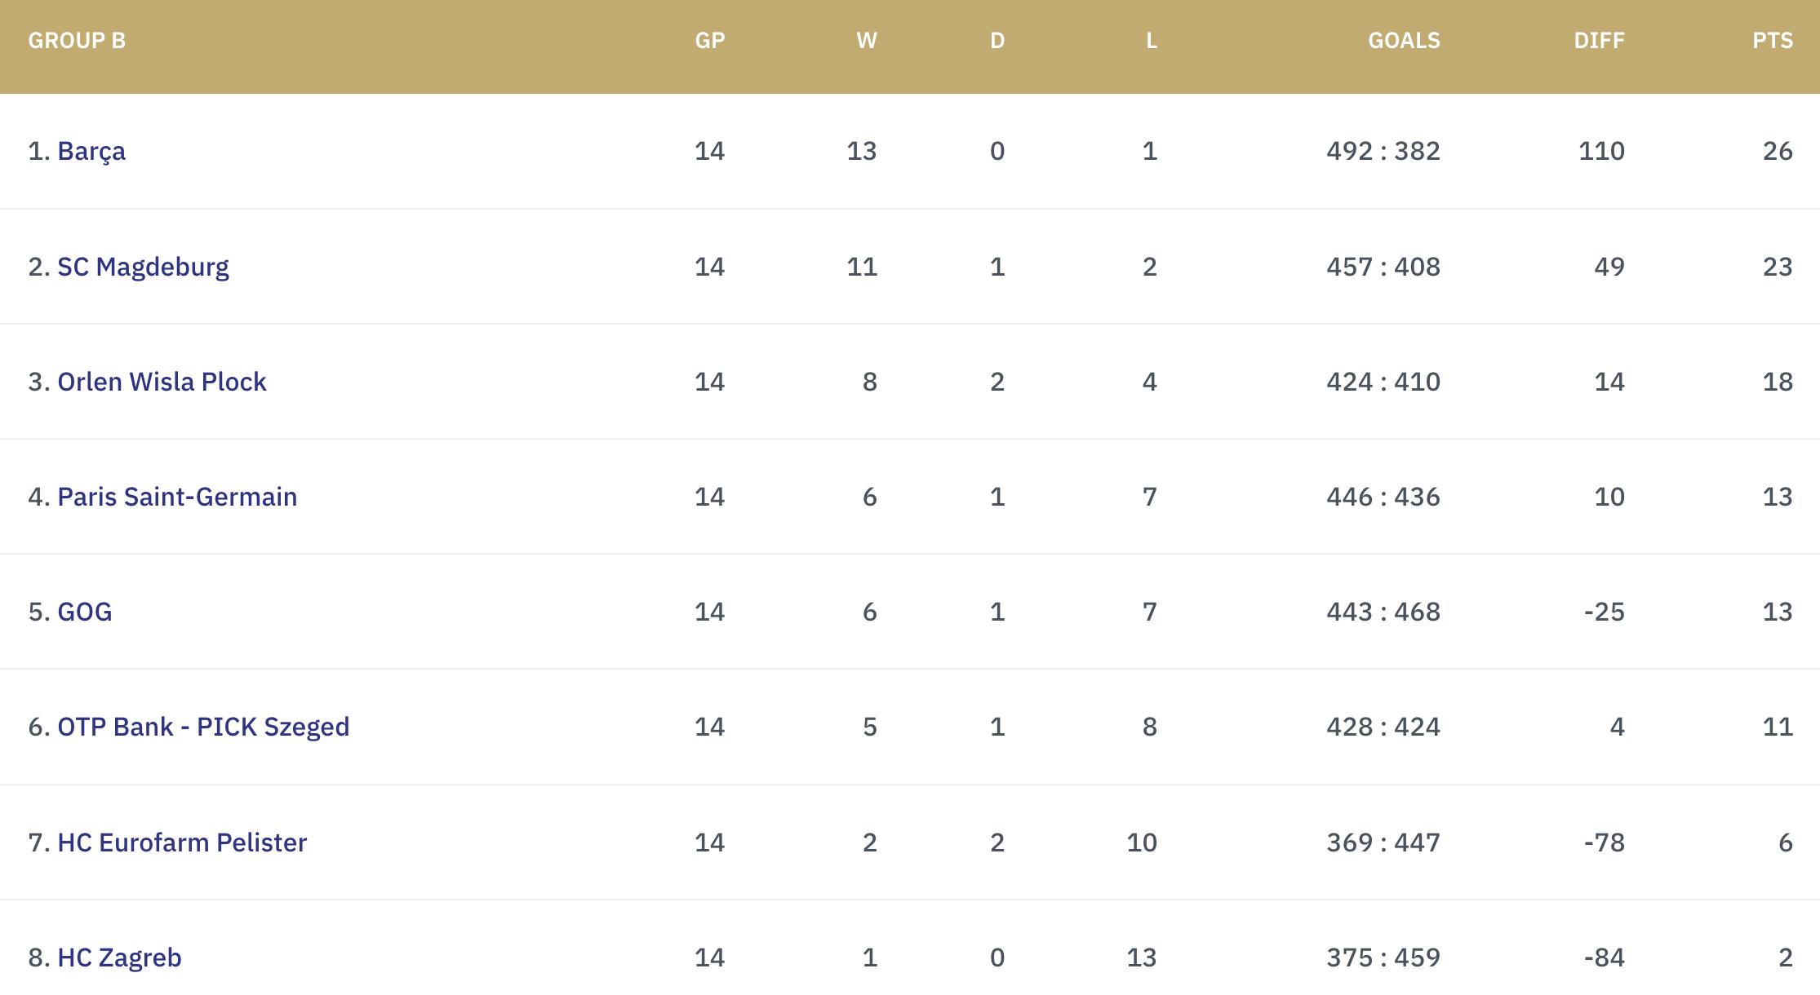Screen dimensions: 1820x995
Task: Open the SC Magdeburg team page
Action: (143, 267)
